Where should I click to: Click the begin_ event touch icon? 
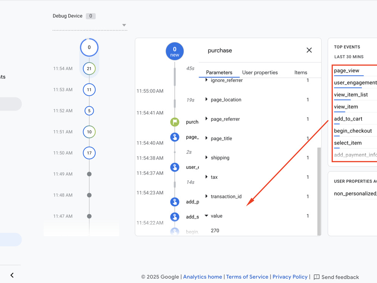175,232
